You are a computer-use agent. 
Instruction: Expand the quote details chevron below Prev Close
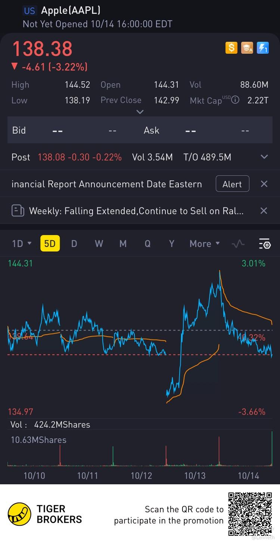[x=140, y=112]
